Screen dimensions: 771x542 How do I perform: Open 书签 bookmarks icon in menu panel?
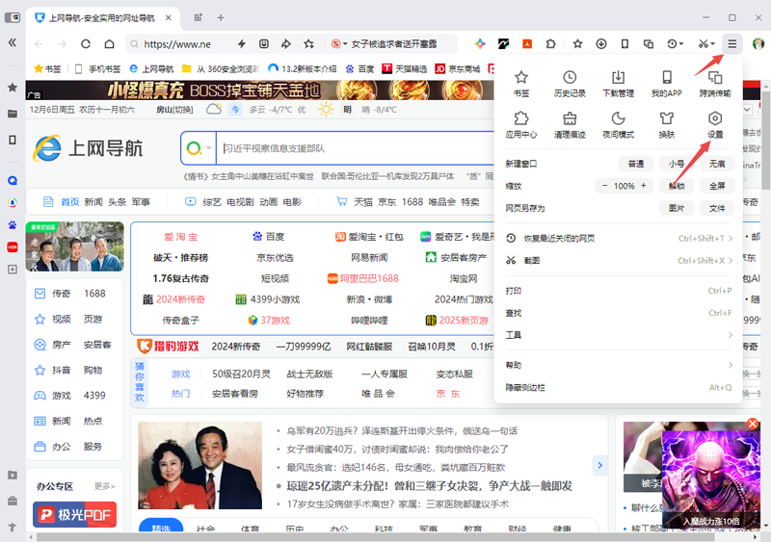(x=521, y=84)
